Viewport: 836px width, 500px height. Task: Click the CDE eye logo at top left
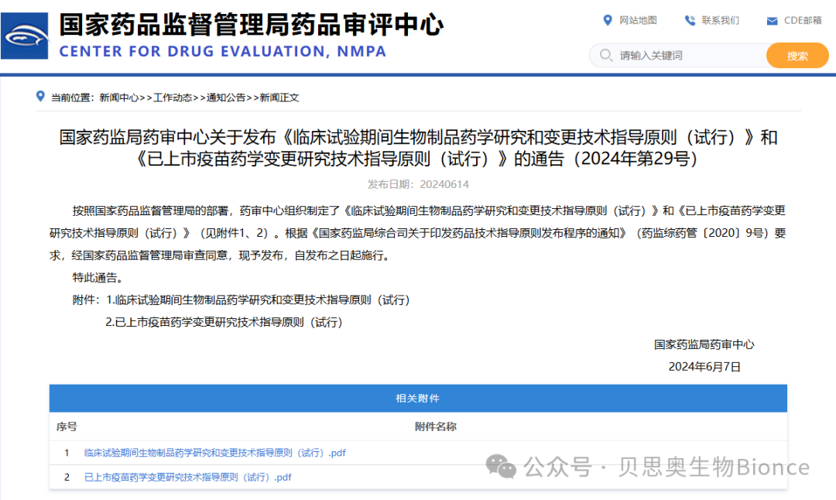26,35
